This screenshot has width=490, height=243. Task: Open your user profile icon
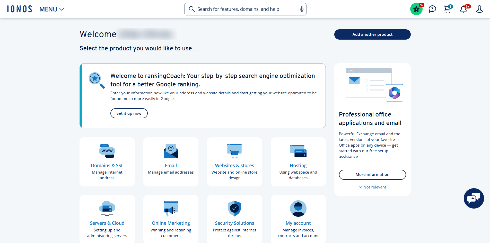[479, 9]
